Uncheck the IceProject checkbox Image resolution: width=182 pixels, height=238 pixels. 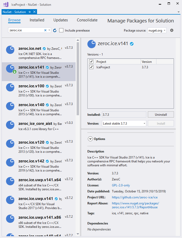[x=91, y=67]
